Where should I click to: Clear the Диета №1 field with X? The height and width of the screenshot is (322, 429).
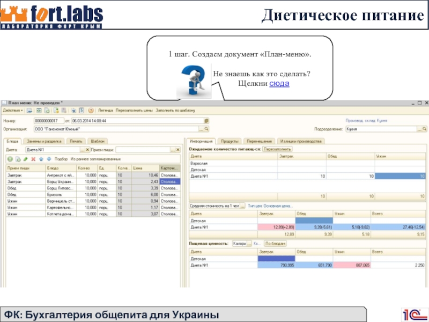point(87,150)
